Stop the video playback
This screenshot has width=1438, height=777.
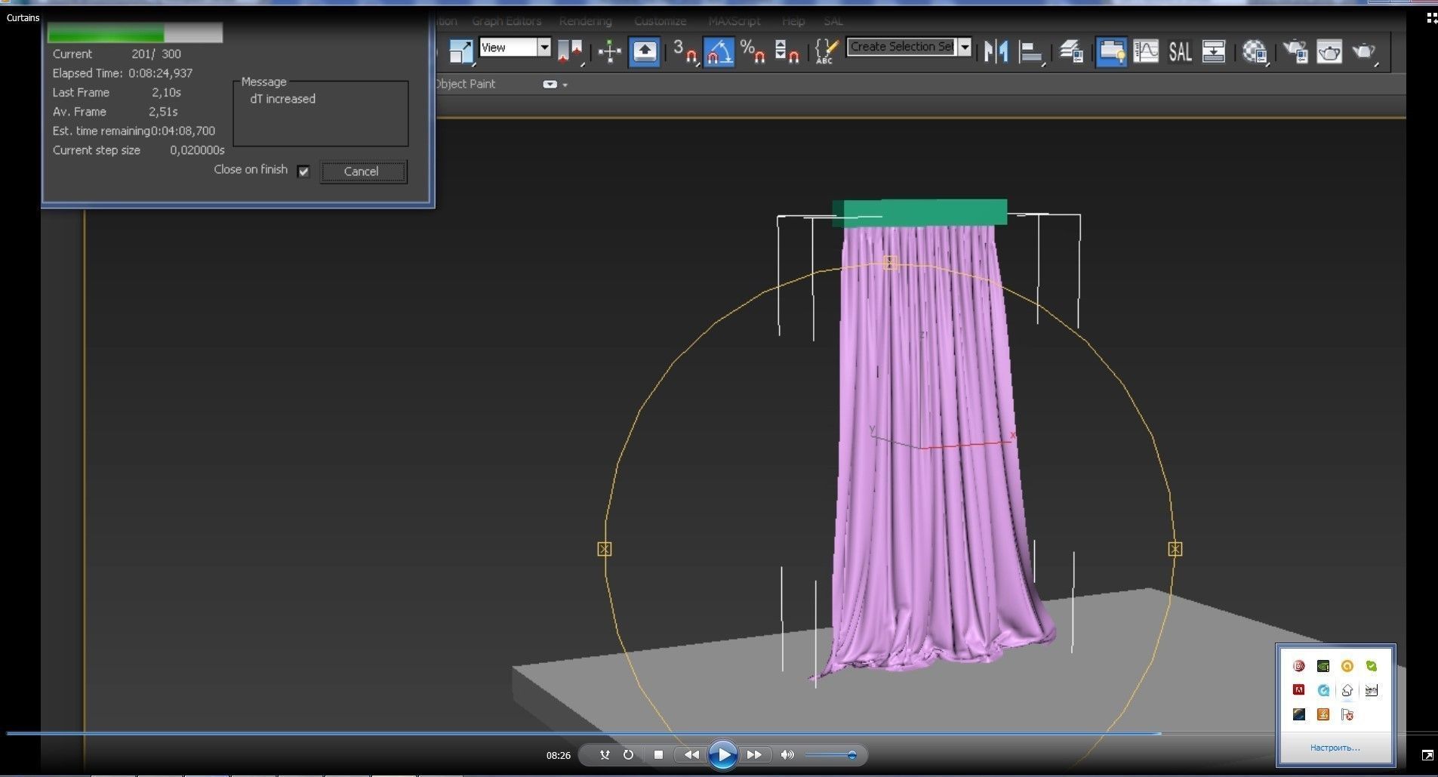(x=658, y=754)
